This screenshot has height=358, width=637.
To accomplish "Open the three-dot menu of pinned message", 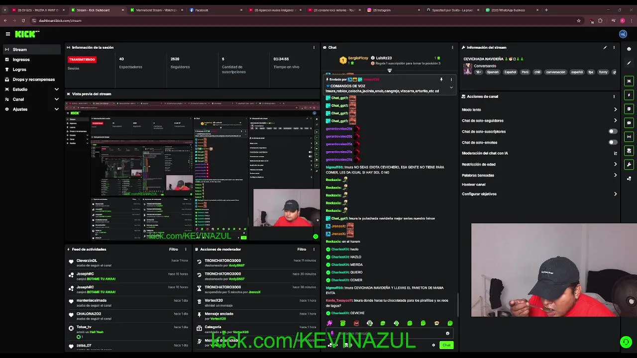I will [451, 80].
